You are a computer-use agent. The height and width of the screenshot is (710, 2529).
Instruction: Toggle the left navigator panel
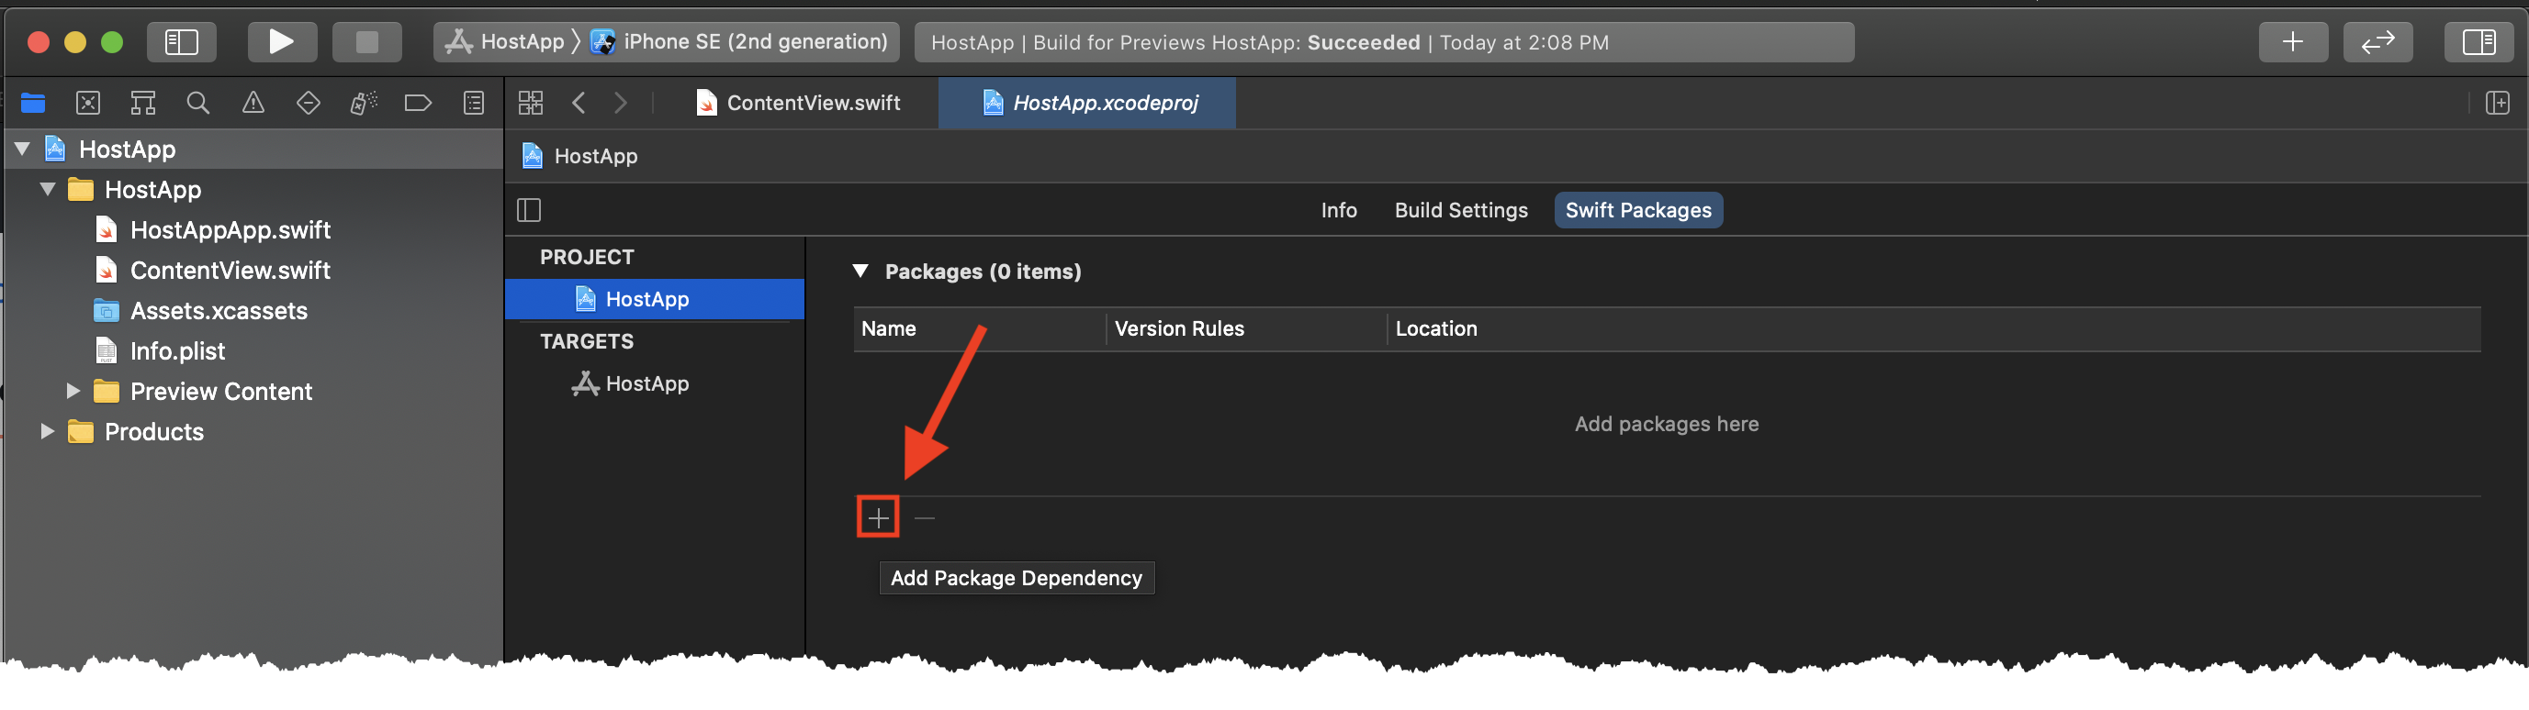click(182, 42)
